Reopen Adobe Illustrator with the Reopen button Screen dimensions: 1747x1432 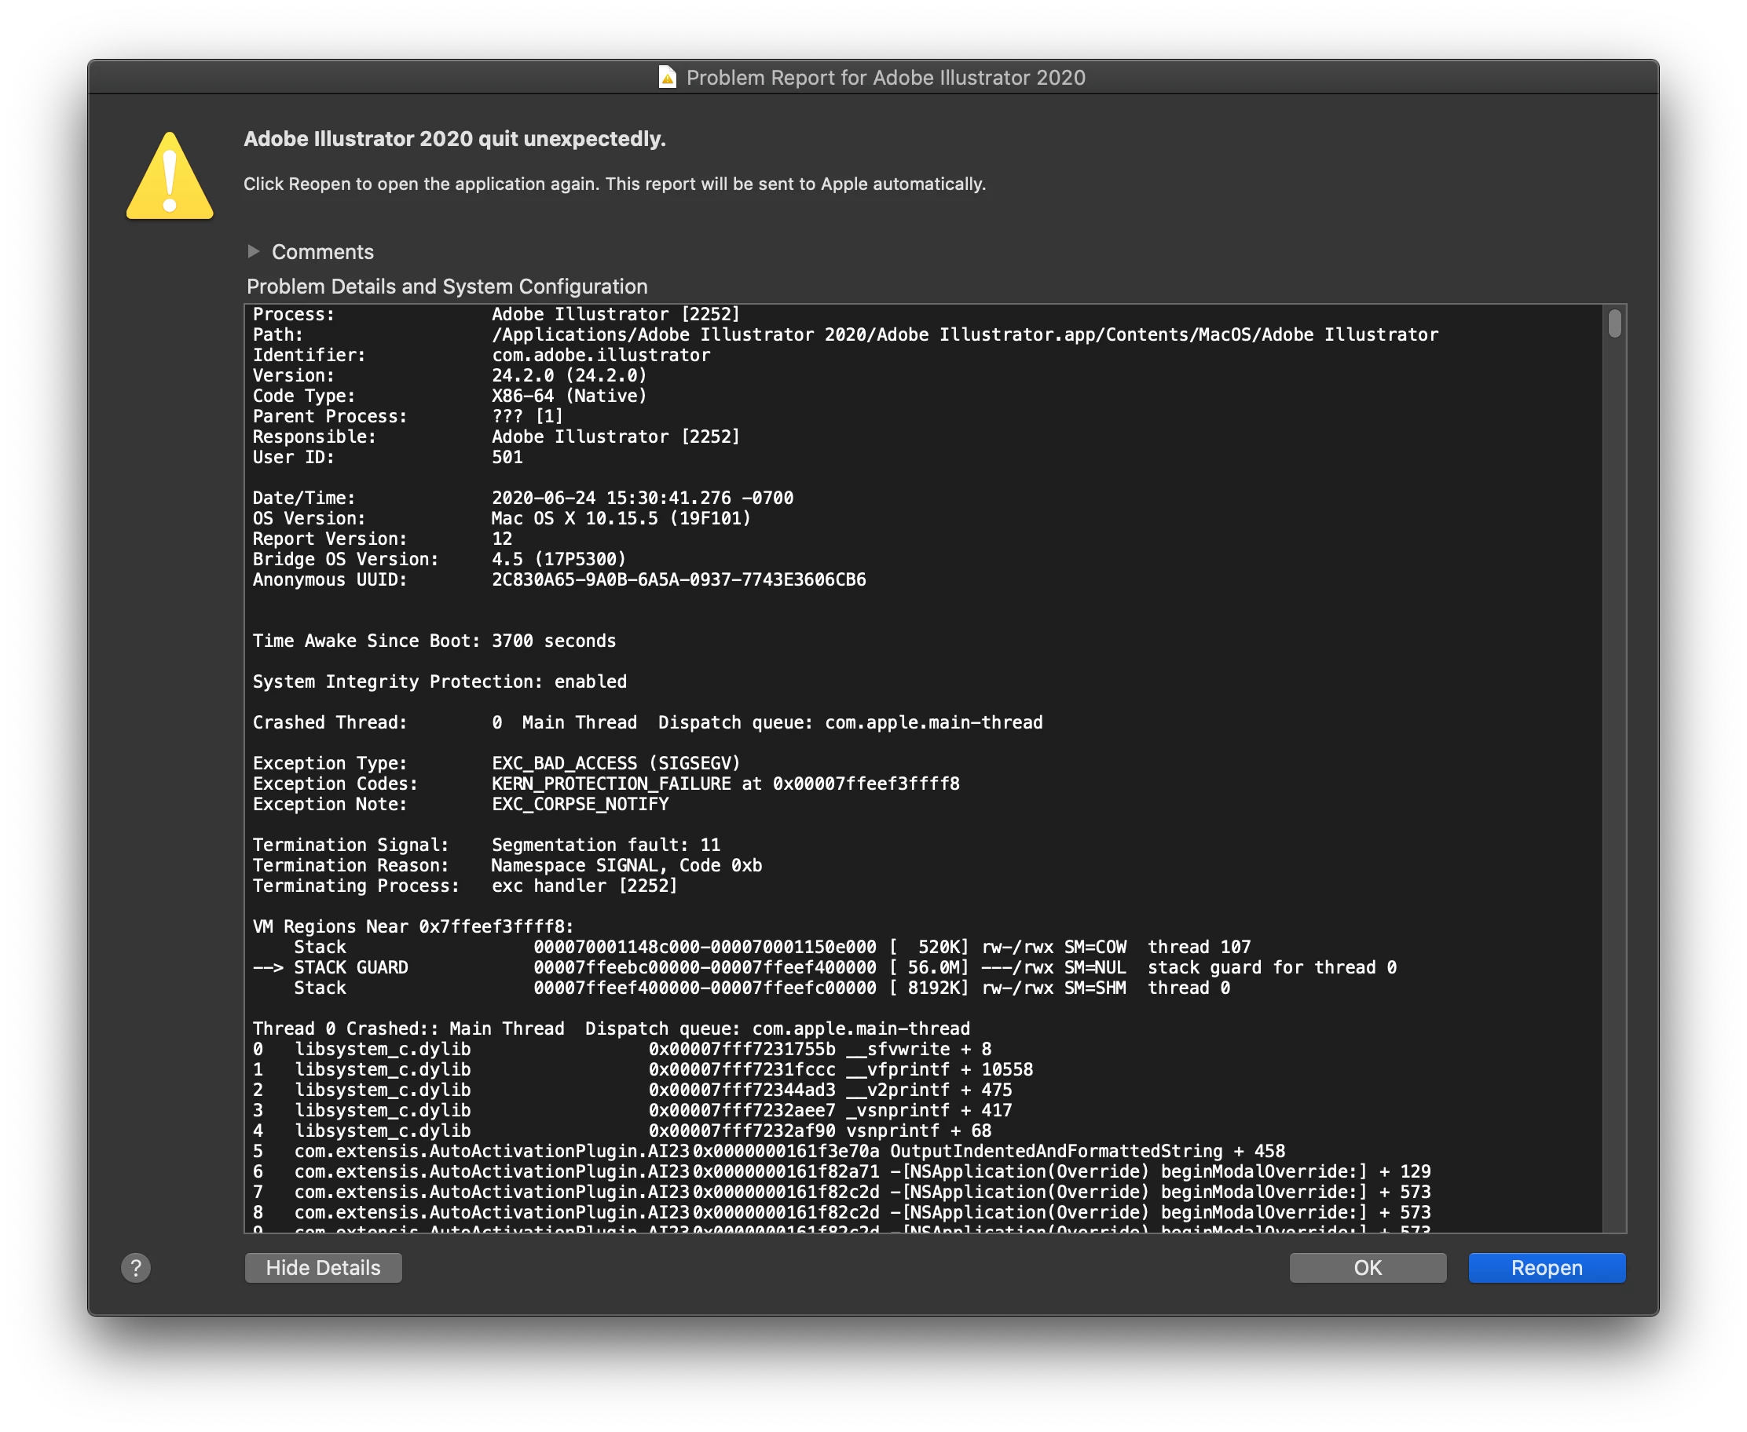click(x=1546, y=1268)
